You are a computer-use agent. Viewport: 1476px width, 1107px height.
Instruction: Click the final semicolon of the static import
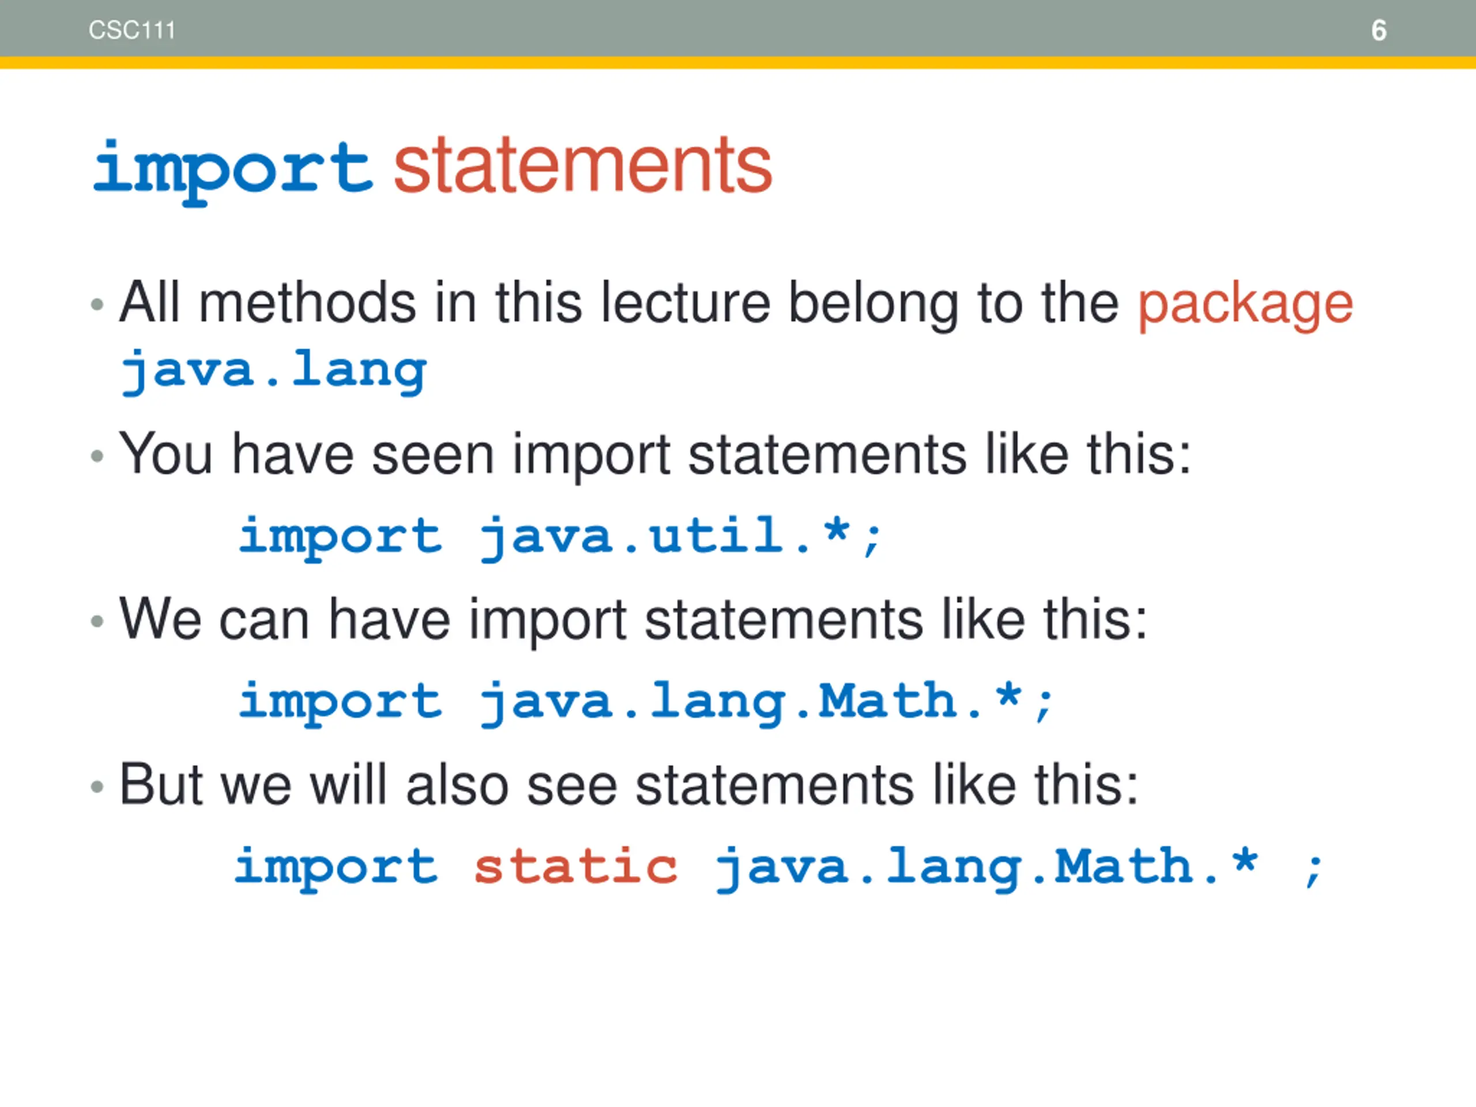pos(1312,871)
